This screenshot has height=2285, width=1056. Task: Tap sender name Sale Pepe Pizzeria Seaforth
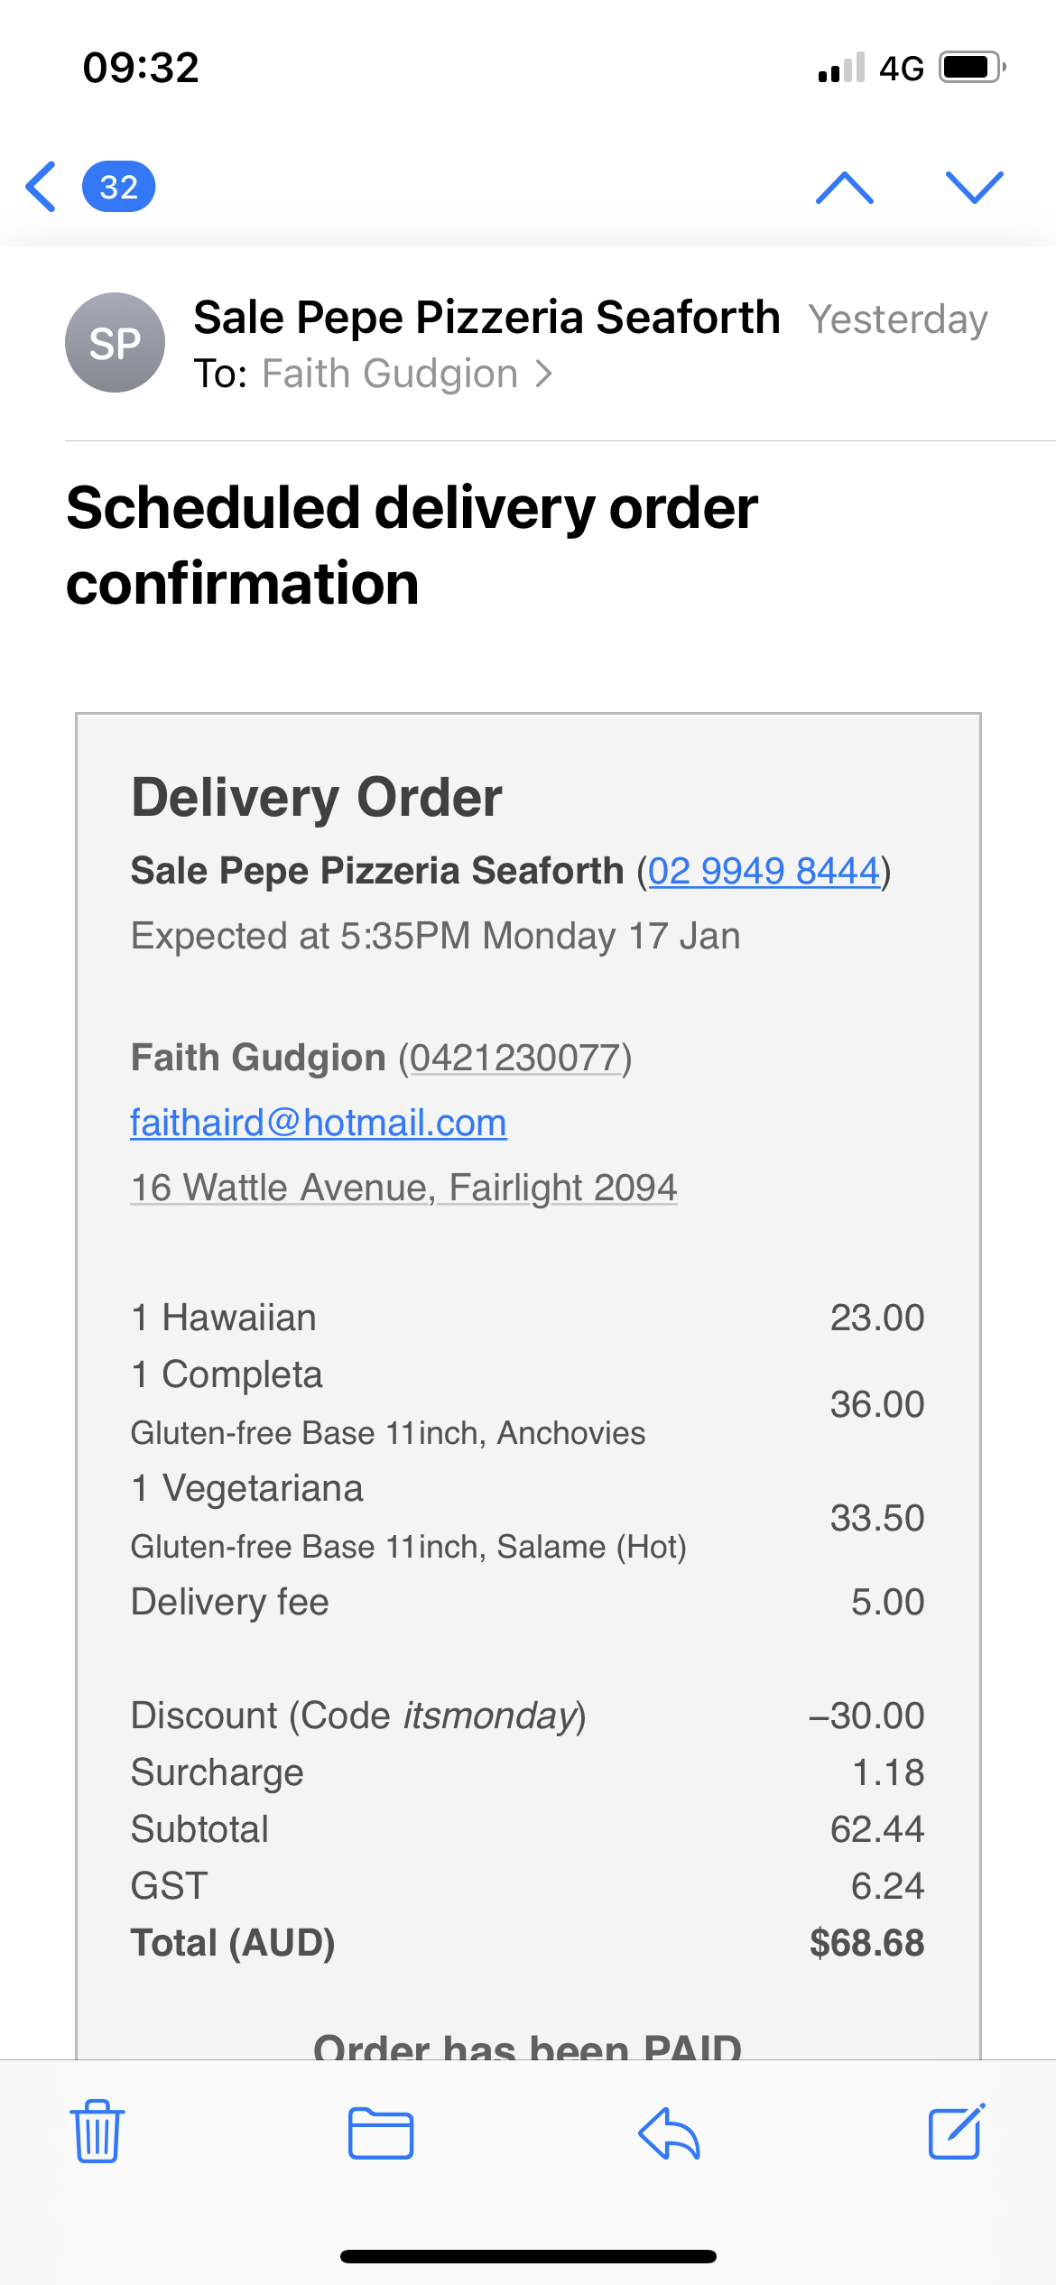point(486,318)
